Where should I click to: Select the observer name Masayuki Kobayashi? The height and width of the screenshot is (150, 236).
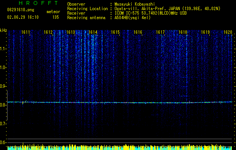[x=135, y=4]
